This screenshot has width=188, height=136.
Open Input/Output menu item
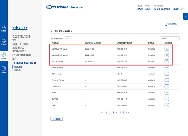click(19, 51)
